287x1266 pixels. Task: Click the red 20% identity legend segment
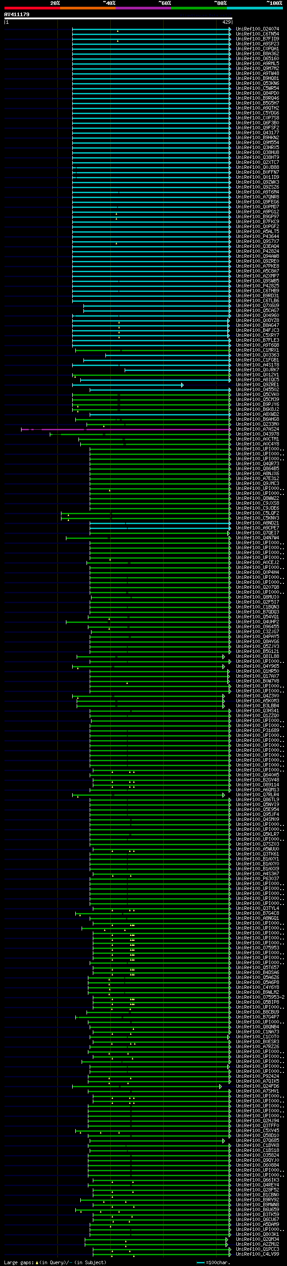pos(32,9)
